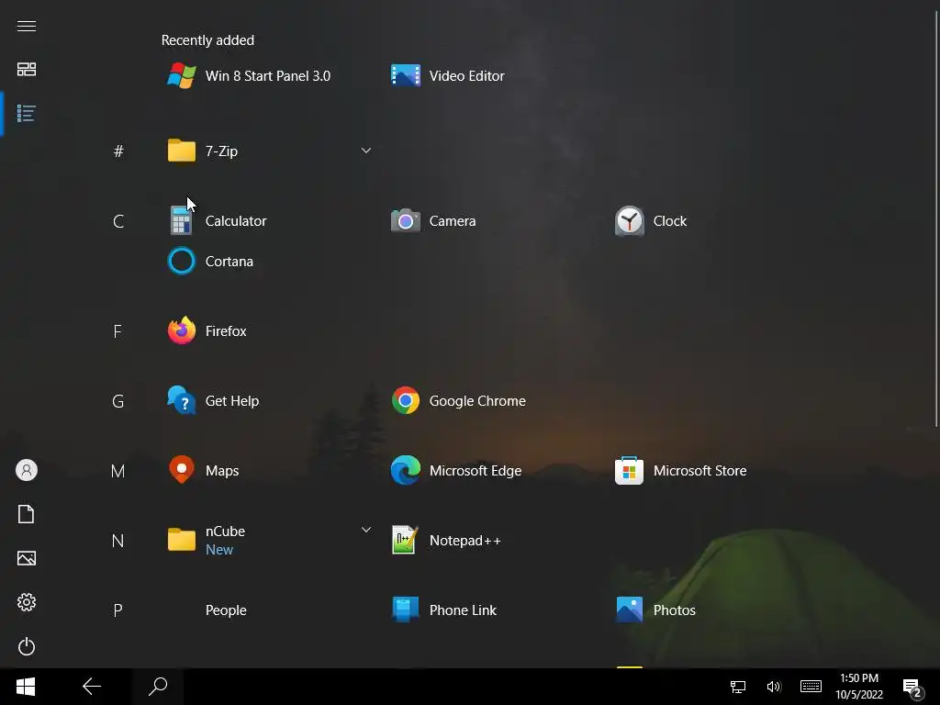Open Documents from the sidebar
940x705 pixels.
click(27, 514)
